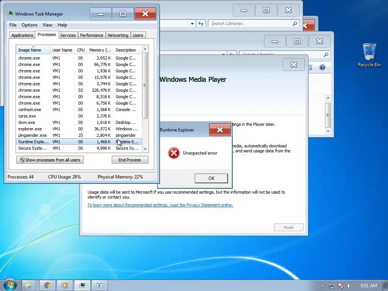Select chrome.exe using 226,476 K memory
This screenshot has height=291, width=388.
coord(79,90)
